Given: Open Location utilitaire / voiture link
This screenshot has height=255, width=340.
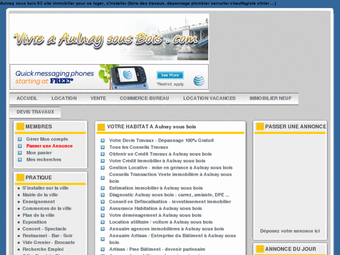Looking at the screenshot, I should coord(161,222).
